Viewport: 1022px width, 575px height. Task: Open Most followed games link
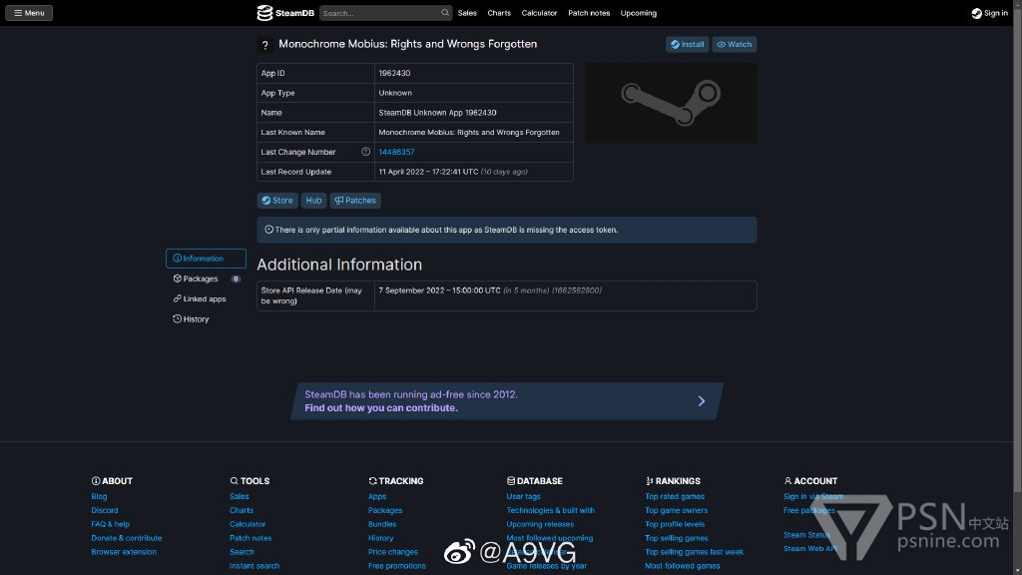pyautogui.click(x=683, y=566)
